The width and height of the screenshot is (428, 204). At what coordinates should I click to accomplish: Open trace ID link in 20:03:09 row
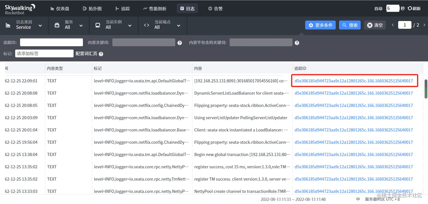(x=354, y=118)
